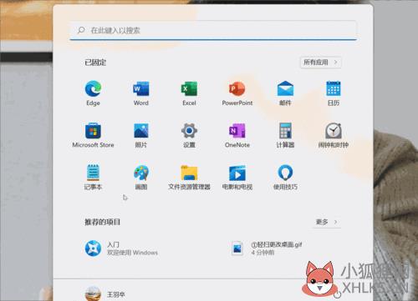418x301 pixels.
Task: Click the 在此键入以搜索 search box
Action: pyautogui.click(x=213, y=30)
